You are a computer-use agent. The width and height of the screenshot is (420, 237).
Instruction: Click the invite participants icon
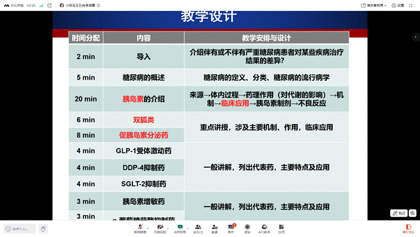point(215,228)
